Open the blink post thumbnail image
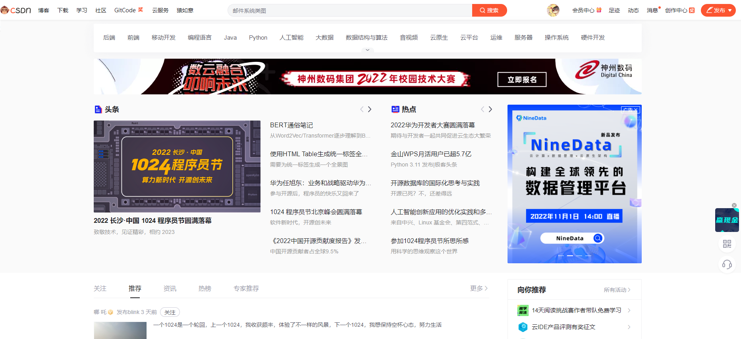The image size is (741, 339). pos(120,330)
